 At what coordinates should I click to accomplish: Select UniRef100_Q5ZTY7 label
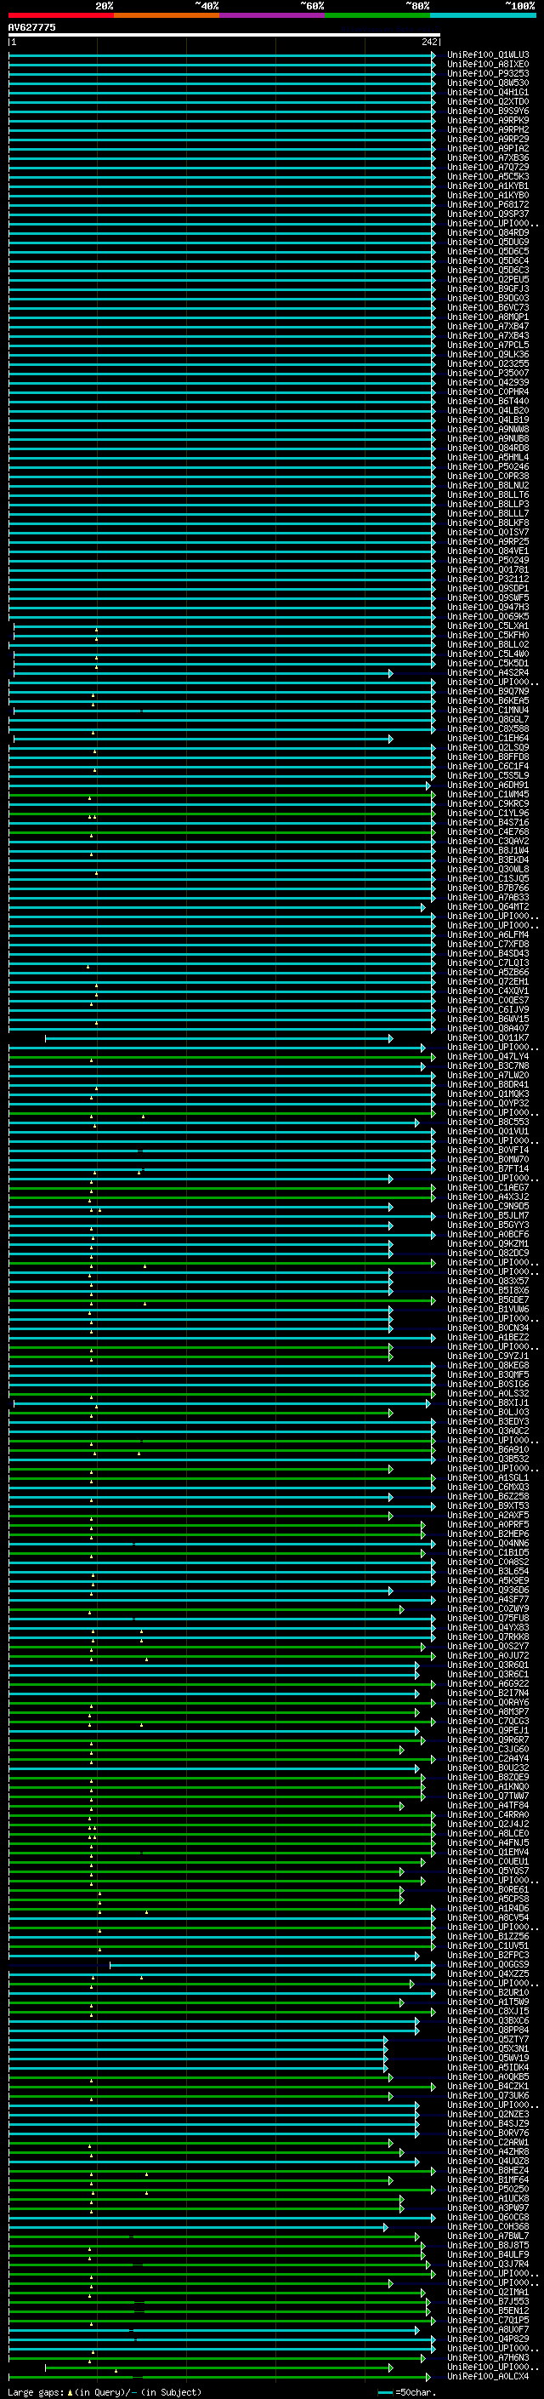(x=488, y=2040)
